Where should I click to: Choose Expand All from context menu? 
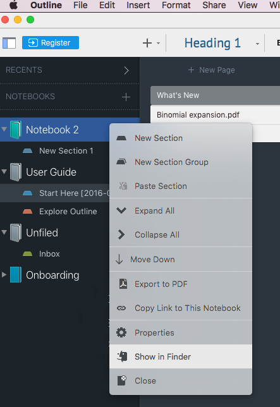tap(181, 211)
